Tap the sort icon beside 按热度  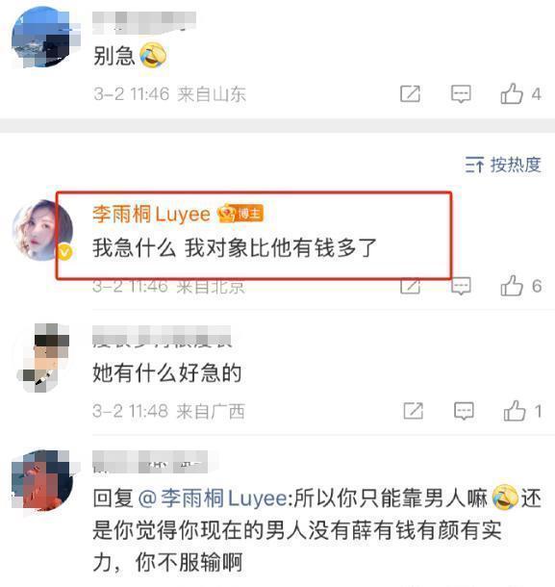click(474, 165)
